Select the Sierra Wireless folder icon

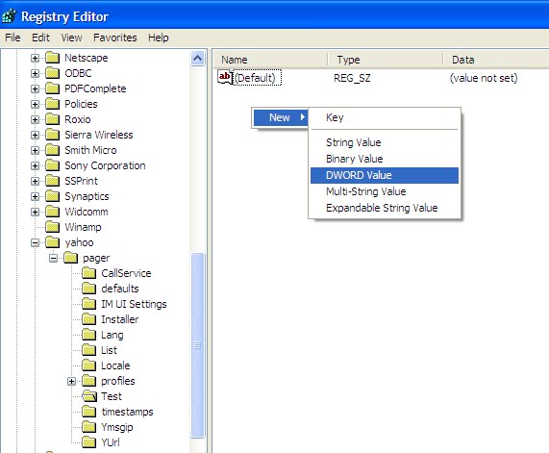(53, 135)
